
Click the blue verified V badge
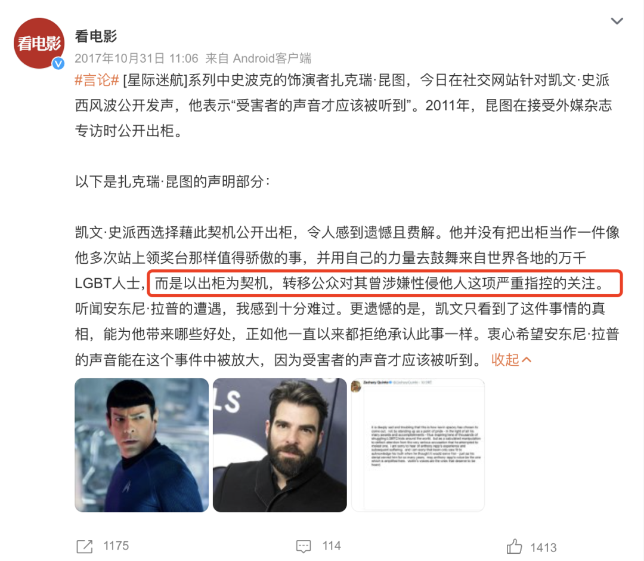click(x=58, y=63)
